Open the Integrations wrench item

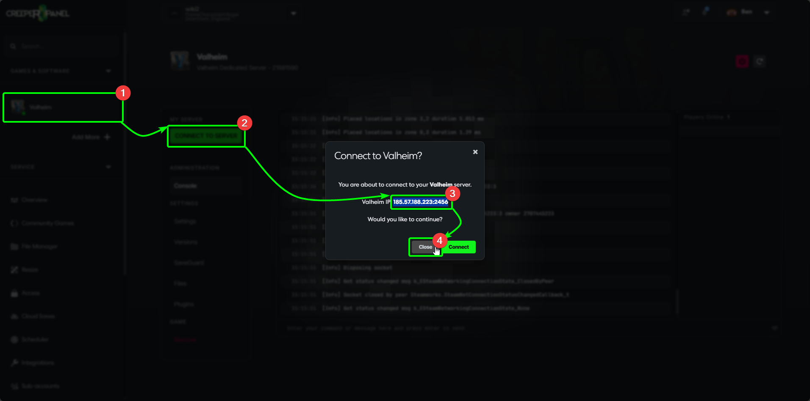pyautogui.click(x=32, y=363)
